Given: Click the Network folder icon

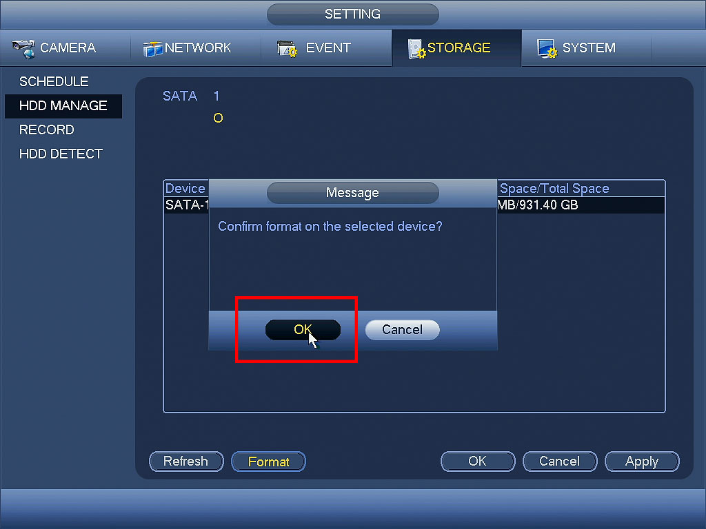Looking at the screenshot, I should [152, 49].
